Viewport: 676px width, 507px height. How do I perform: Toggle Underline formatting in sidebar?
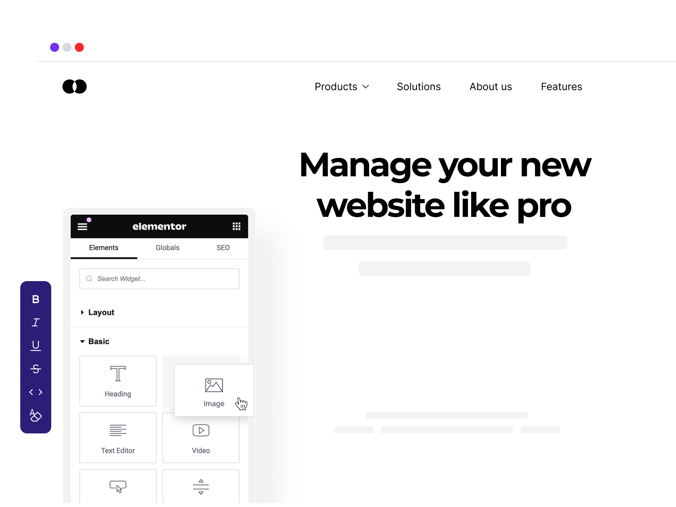point(36,345)
